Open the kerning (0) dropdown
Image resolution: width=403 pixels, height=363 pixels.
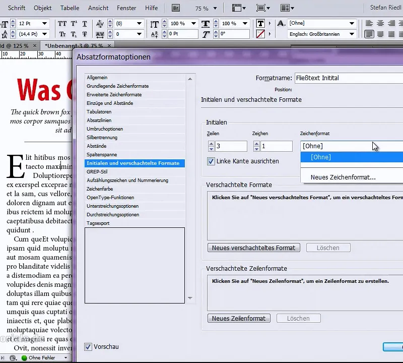[x=139, y=23]
